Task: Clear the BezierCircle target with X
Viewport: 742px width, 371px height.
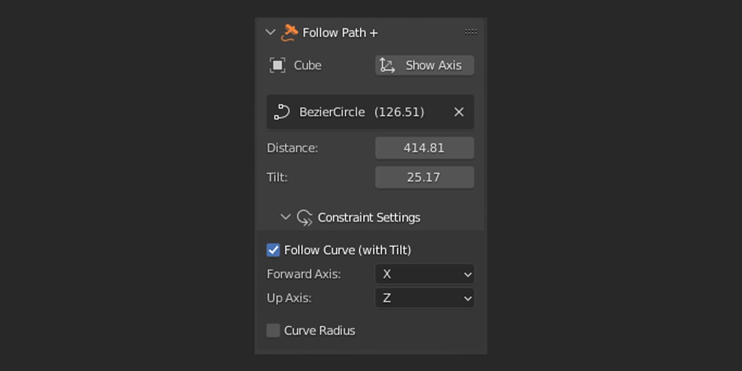Action: [x=459, y=112]
